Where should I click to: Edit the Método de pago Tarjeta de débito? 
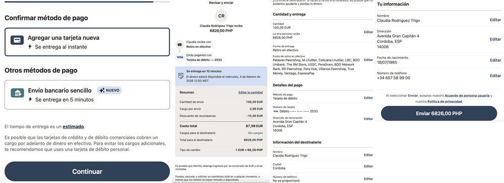coord(368,98)
